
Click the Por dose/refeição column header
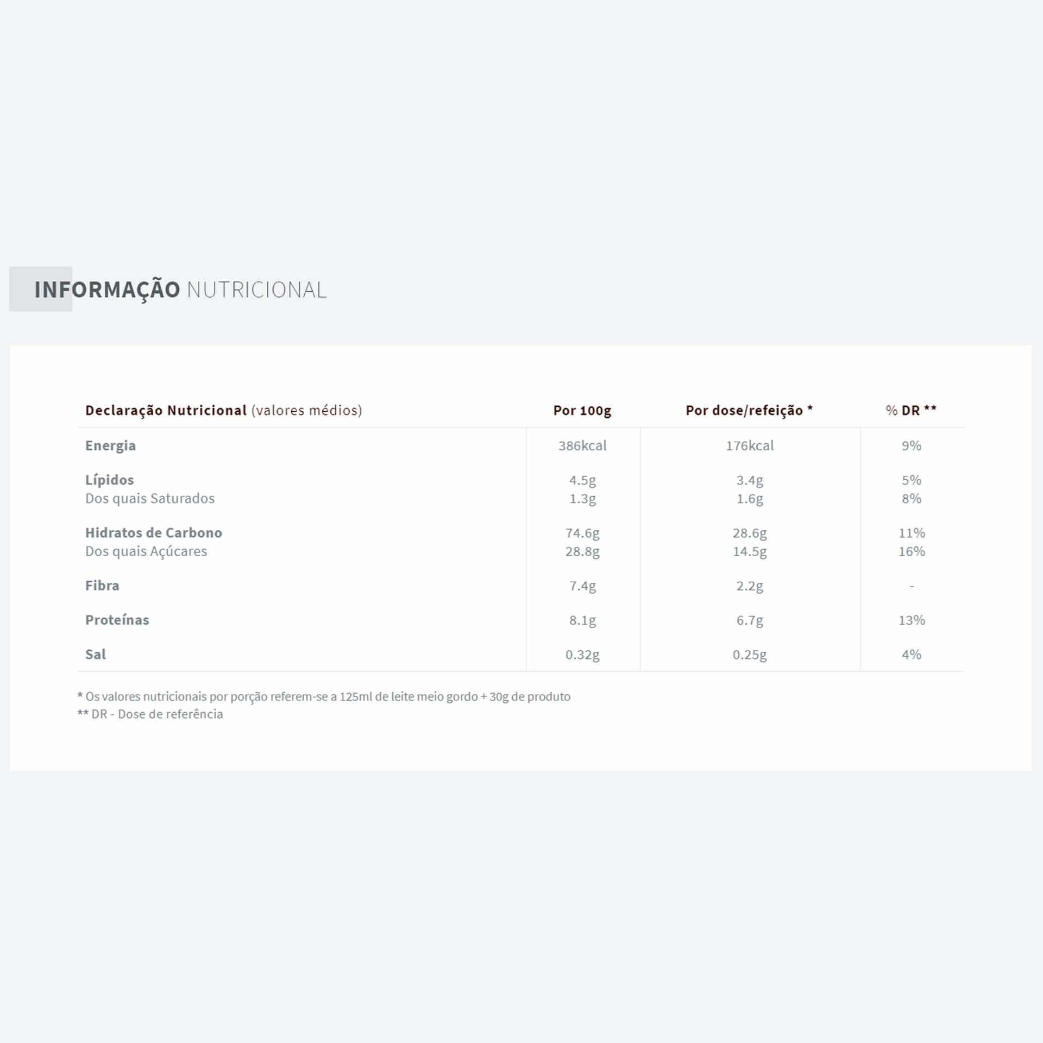click(x=749, y=410)
